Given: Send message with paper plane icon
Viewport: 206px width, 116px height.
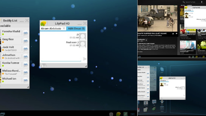Looking at the screenshot, I should pyautogui.click(x=85, y=59).
